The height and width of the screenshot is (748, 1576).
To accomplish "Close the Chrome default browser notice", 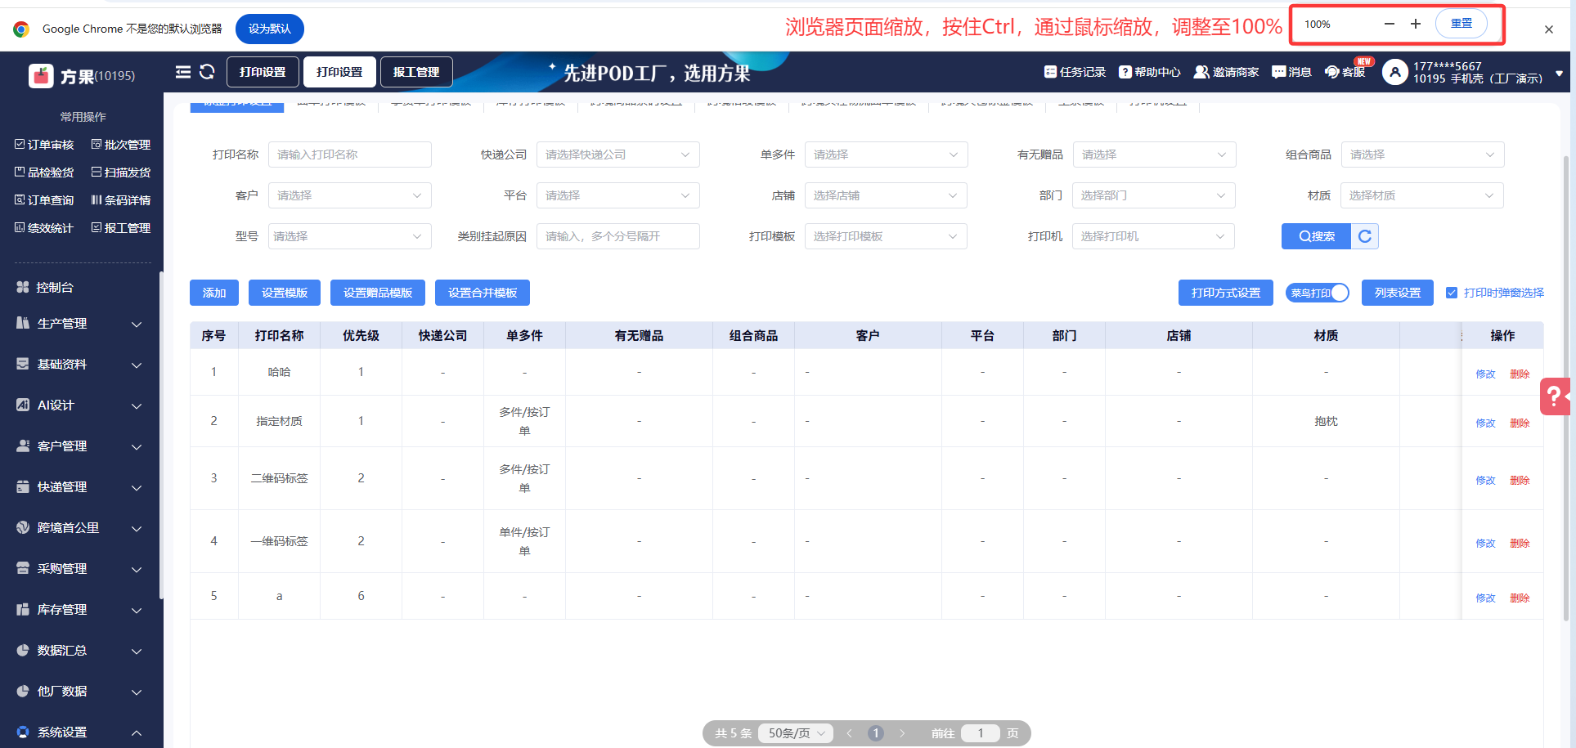I will click(1549, 29).
